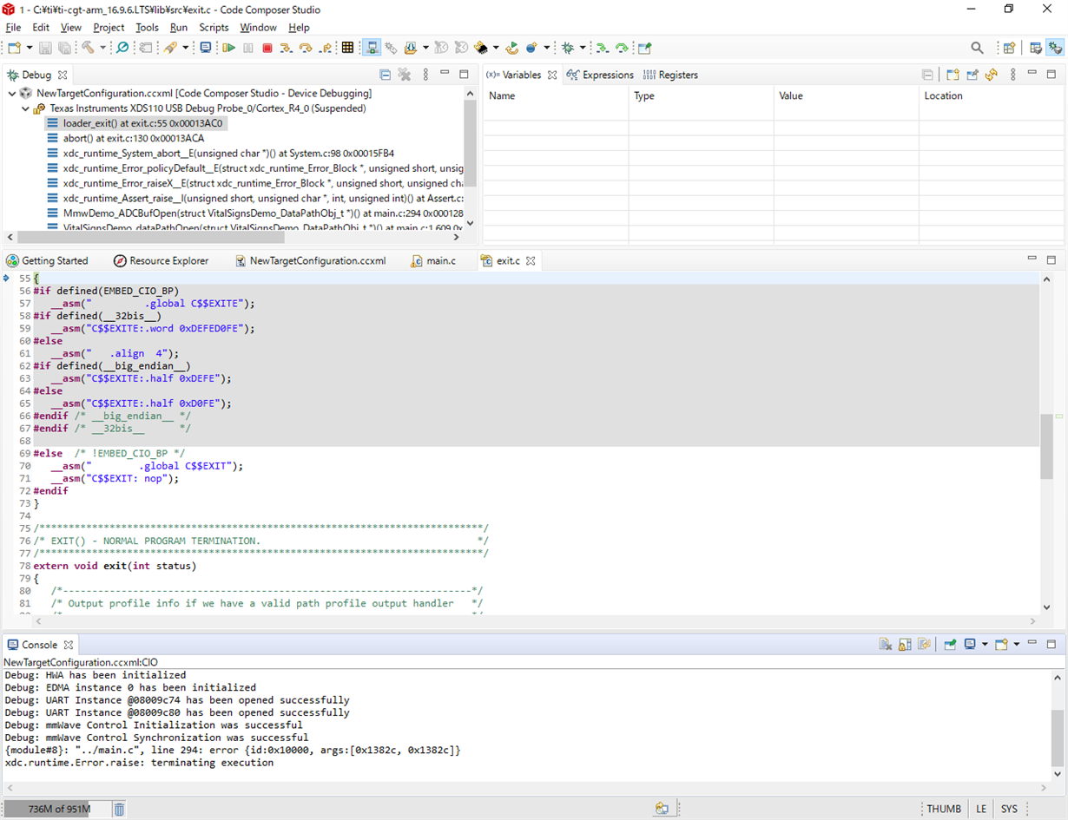
Task: Toggle Pin Console button
Action: (x=950, y=644)
